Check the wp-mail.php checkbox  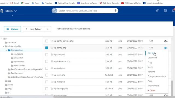(47, 82)
